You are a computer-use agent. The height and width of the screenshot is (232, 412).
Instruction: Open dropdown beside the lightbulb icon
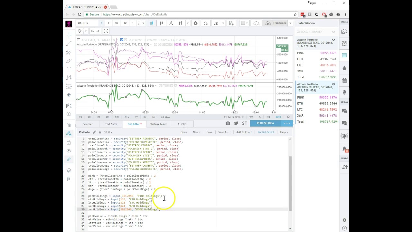[x=86, y=31]
